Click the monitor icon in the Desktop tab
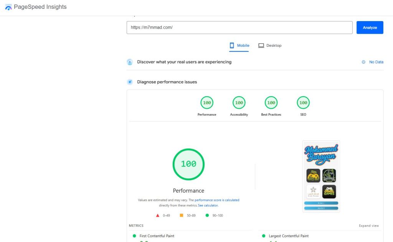393x242 pixels. coord(262,45)
